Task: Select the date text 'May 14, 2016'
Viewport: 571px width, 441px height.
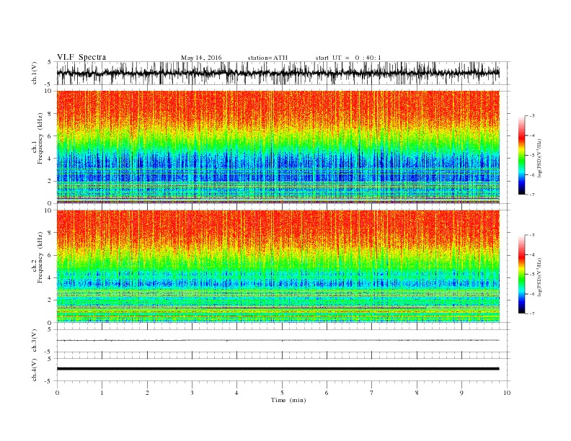Action: pos(201,58)
